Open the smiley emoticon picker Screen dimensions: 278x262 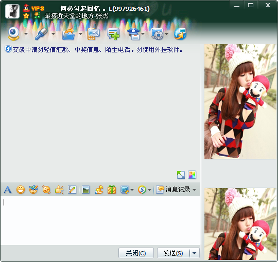21,190
